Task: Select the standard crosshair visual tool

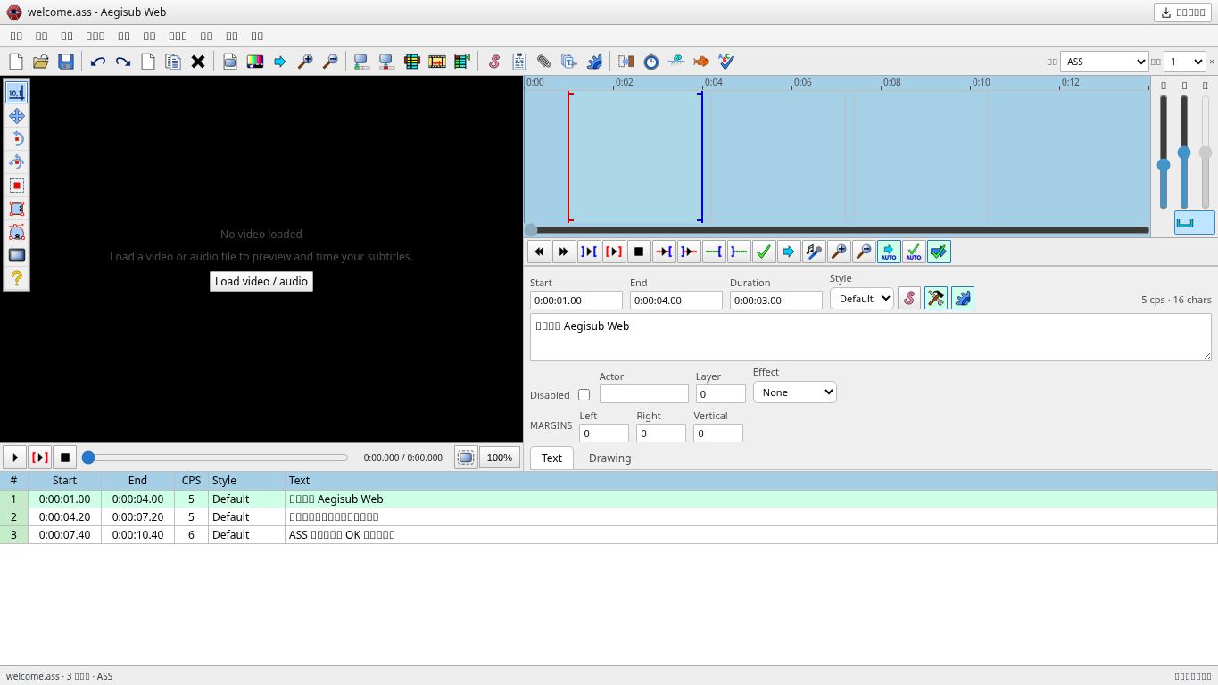Action: point(16,93)
